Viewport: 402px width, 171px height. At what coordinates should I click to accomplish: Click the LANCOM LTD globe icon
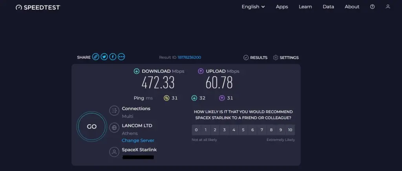(x=114, y=128)
